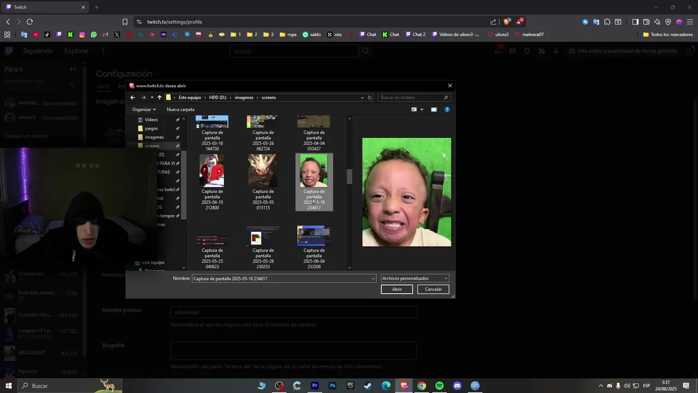Select file Captura de pantalla 2025-04-10 212800
The height and width of the screenshot is (393, 698).
click(212, 182)
